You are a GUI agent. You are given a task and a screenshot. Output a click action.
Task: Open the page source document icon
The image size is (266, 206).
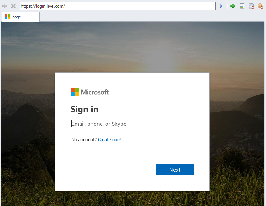pyautogui.click(x=242, y=6)
